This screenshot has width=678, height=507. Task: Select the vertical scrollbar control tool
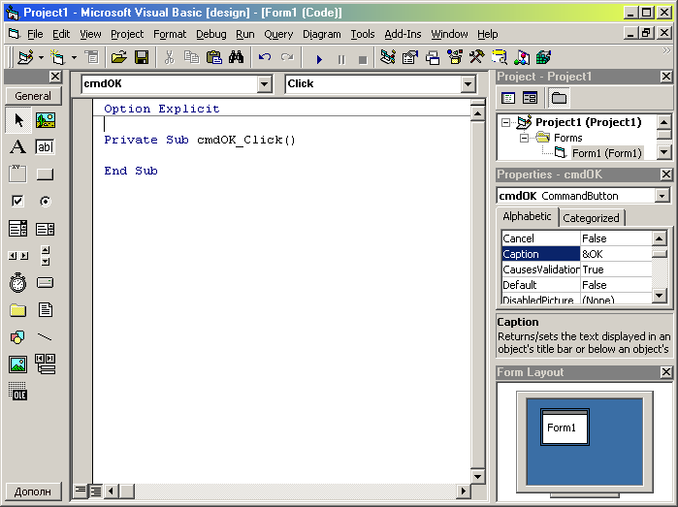click(x=46, y=256)
